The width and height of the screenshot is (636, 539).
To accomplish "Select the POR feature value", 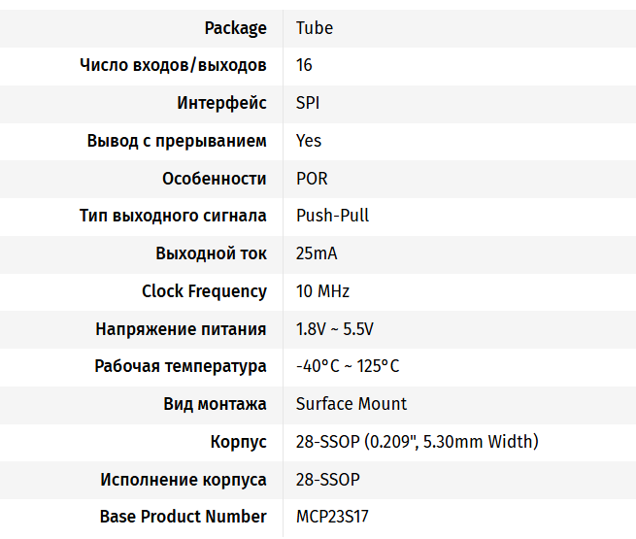I will pyautogui.click(x=312, y=179).
